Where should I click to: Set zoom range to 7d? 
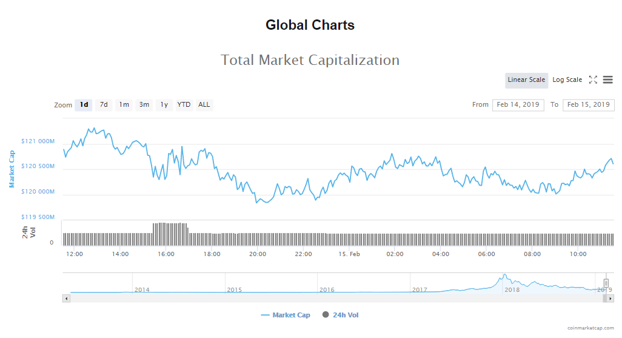104,105
